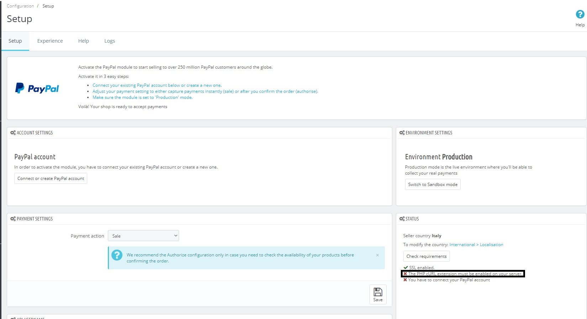Open the Help question mark icon
Image resolution: width=587 pixels, height=319 pixels.
pyautogui.click(x=580, y=14)
